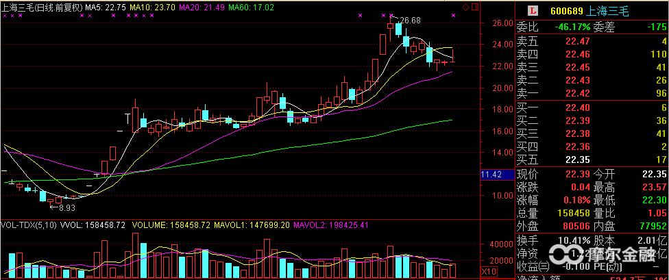Click the 卖四 volume 110
The height and width of the screenshot is (280, 669).
659,54
